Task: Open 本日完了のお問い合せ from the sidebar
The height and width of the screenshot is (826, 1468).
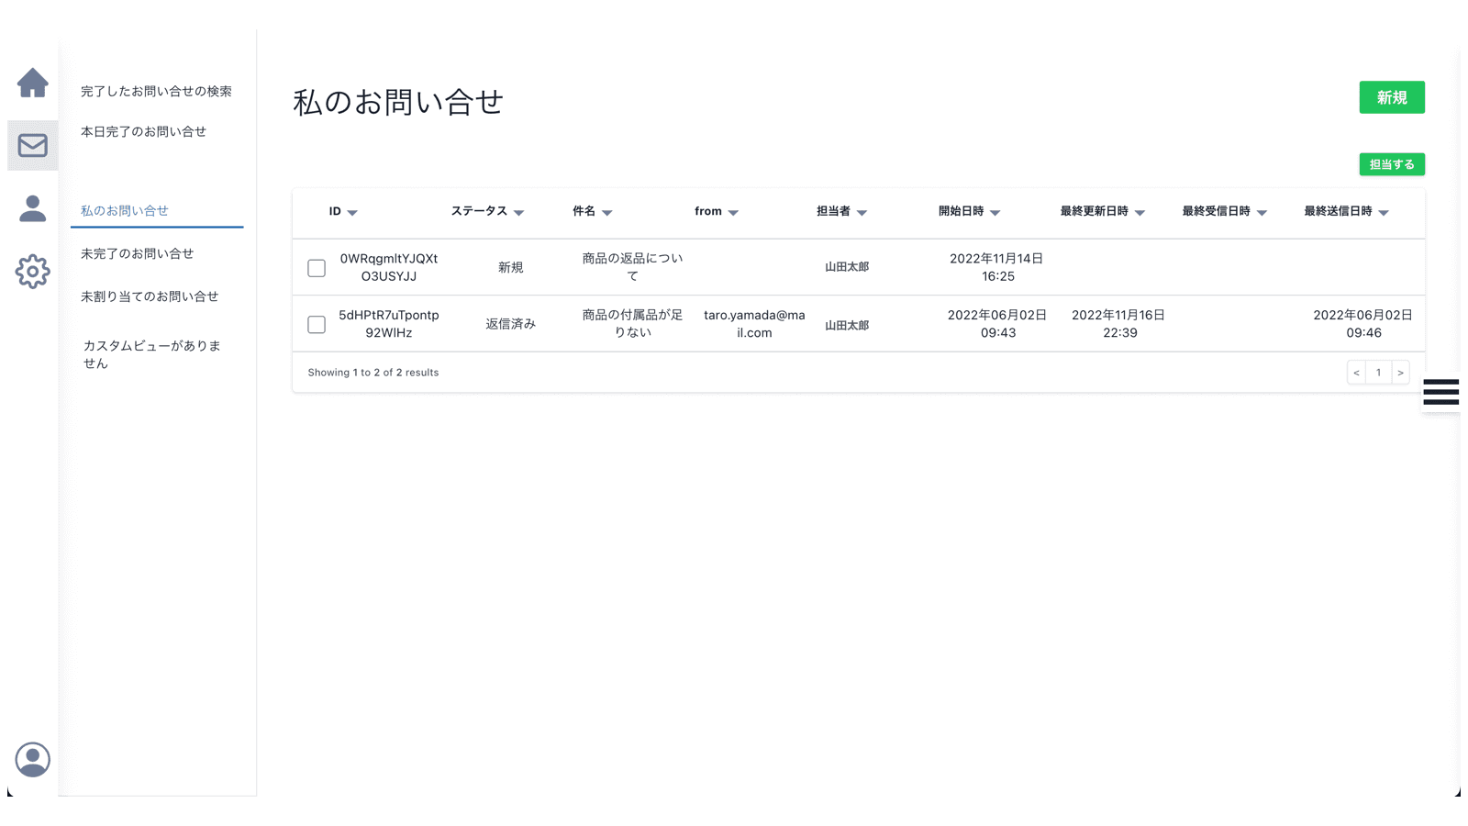Action: pyautogui.click(x=142, y=131)
